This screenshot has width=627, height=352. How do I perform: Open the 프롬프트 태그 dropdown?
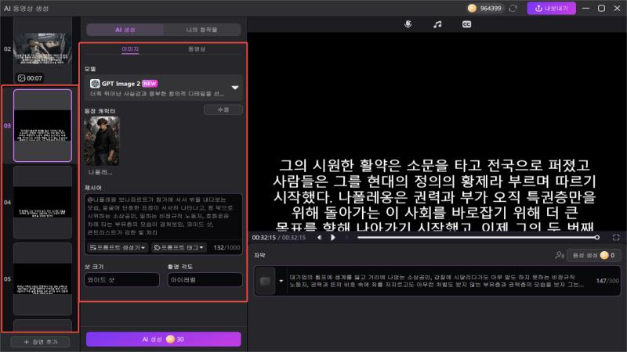pos(179,247)
